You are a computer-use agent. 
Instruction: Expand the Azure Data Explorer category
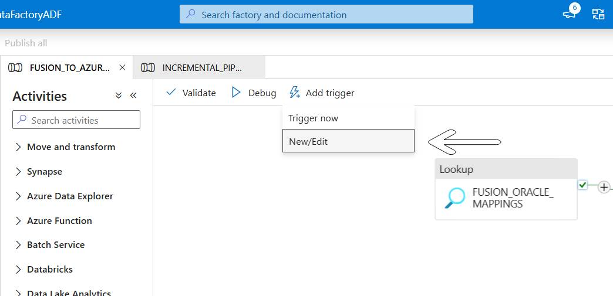[18, 196]
